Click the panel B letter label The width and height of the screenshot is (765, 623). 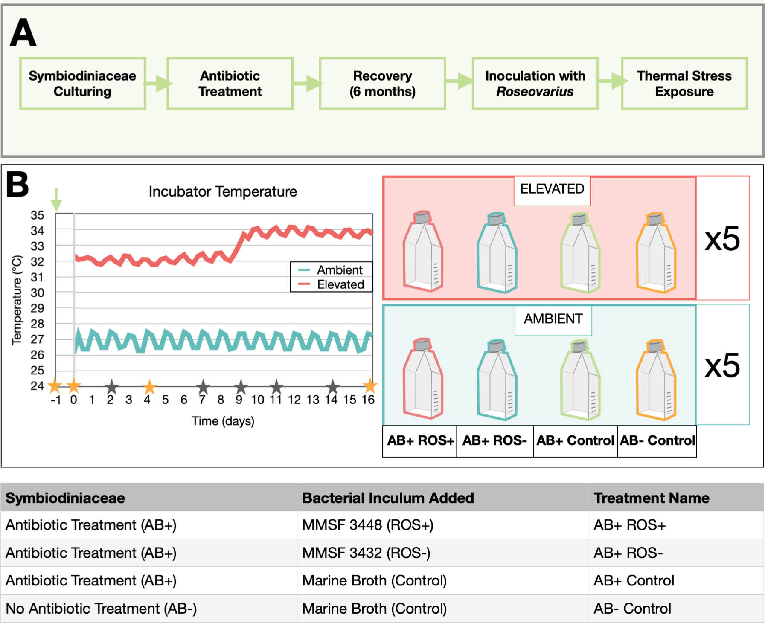pyautogui.click(x=17, y=185)
